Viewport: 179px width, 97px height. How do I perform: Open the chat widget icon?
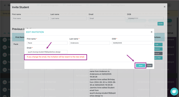click(x=174, y=92)
